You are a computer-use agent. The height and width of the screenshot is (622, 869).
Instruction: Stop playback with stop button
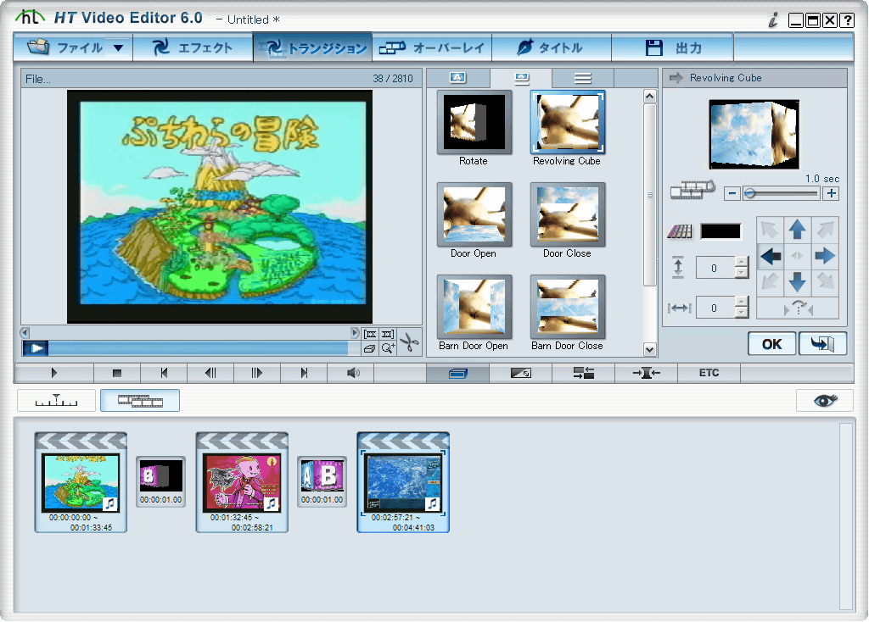coord(117,373)
